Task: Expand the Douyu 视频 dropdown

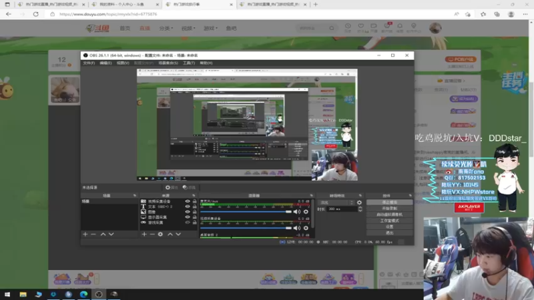Action: pos(188,28)
